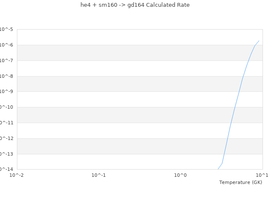Image resolution: width=271 pixels, height=203 pixels.
Task: Click the 10^-8 y-axis tick label
Action: pos(6,76)
